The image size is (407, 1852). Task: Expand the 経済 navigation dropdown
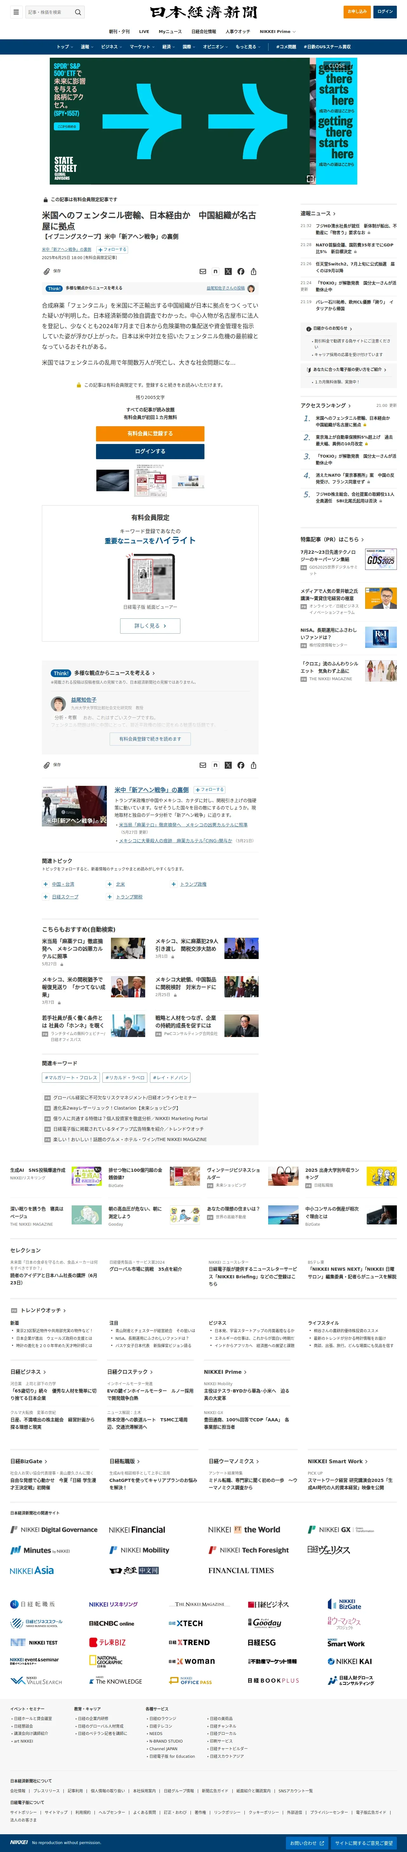tap(168, 47)
